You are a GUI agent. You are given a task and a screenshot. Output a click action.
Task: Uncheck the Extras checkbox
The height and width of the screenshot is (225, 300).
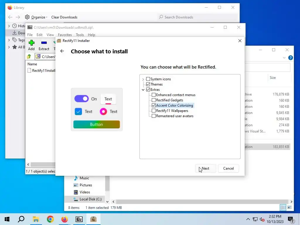coord(148,90)
